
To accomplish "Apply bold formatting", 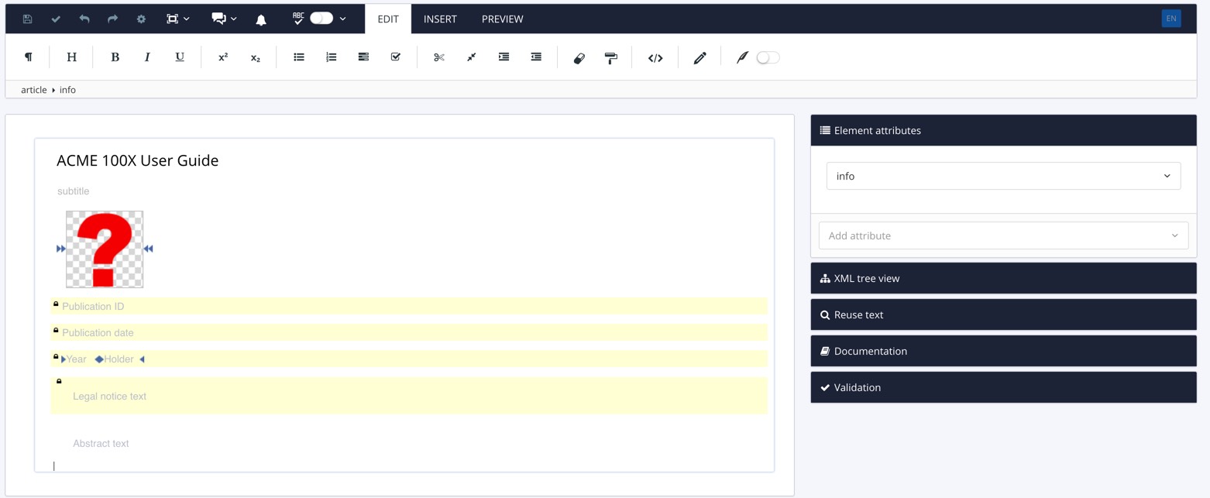I will point(115,57).
